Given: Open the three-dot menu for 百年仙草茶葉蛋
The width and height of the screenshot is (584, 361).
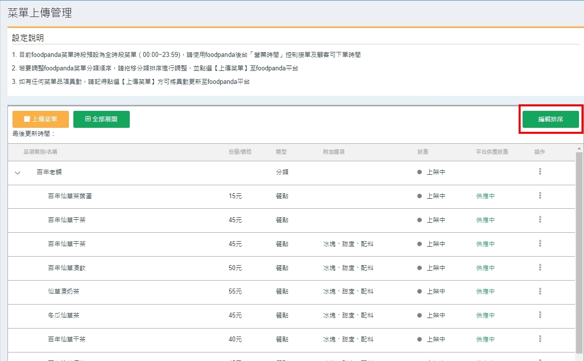Looking at the screenshot, I should point(540,196).
